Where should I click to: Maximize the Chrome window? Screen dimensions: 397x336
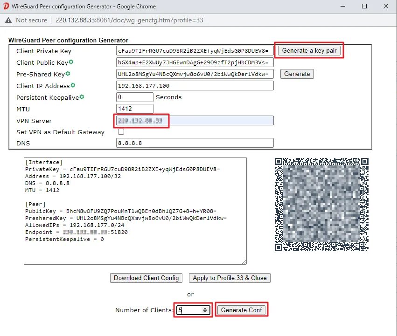click(x=364, y=6)
